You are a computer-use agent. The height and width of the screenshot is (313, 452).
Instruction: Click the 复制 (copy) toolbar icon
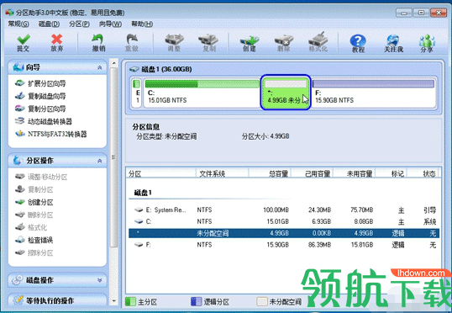point(208,42)
